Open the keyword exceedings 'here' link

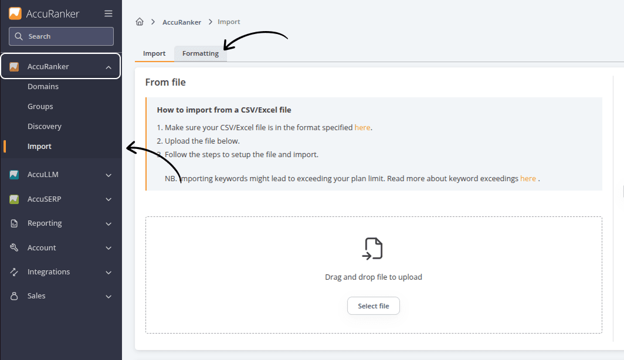pos(528,178)
